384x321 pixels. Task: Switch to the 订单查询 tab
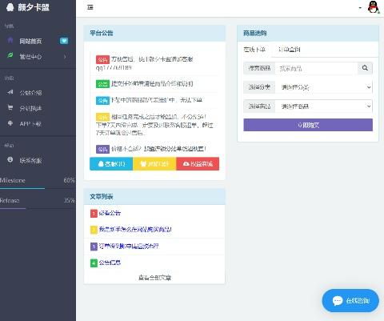point(290,50)
